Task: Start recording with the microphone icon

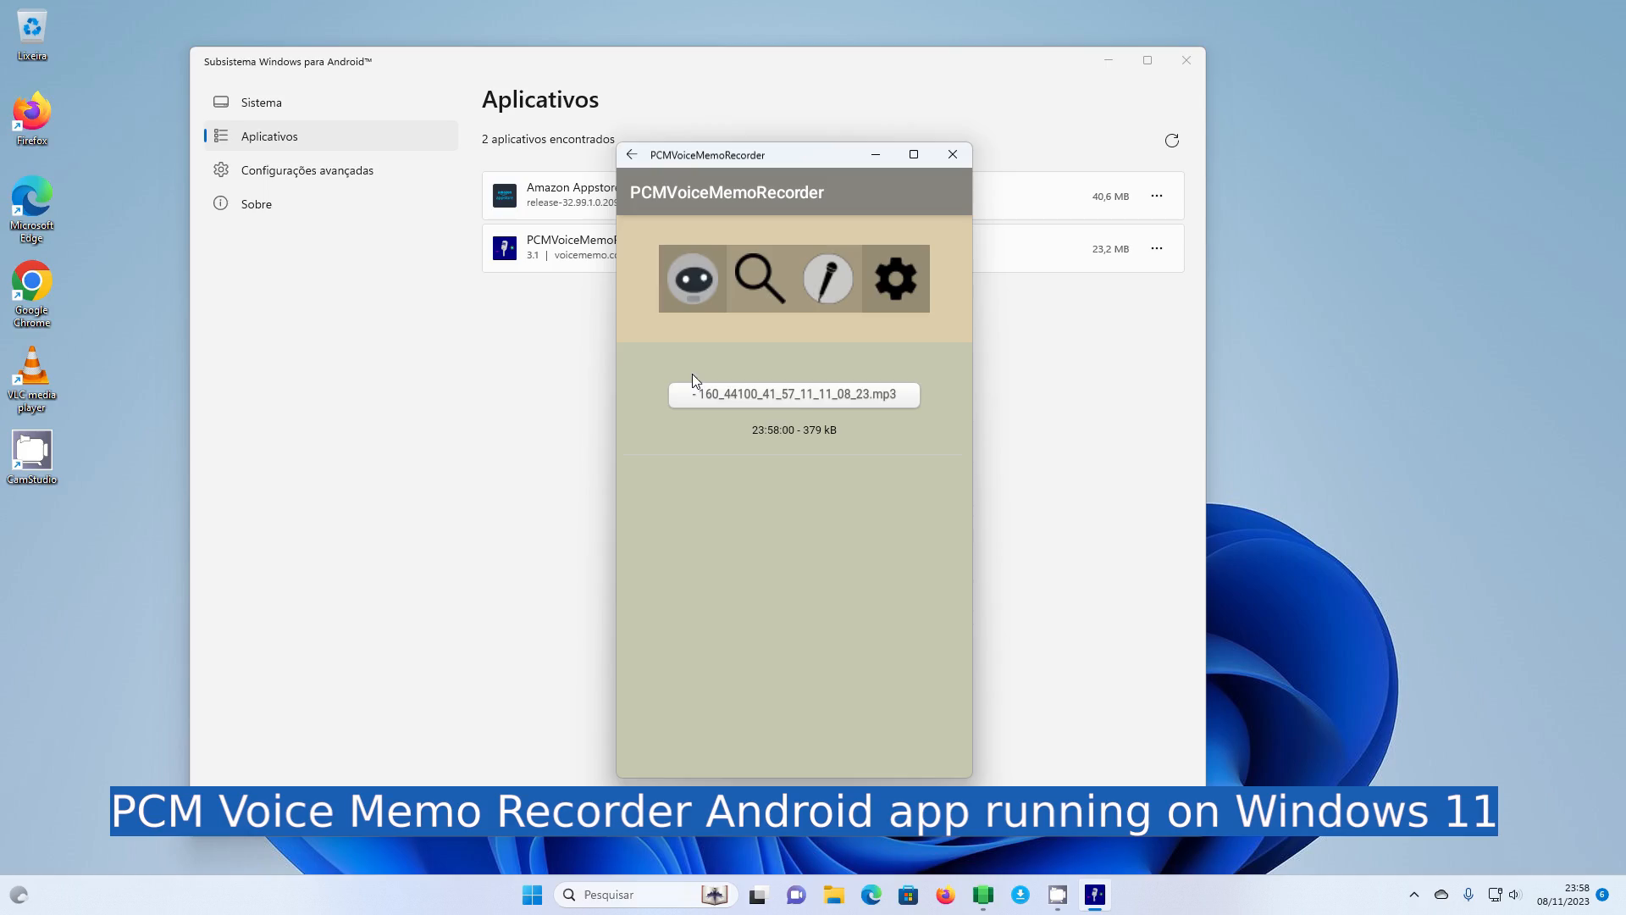Action: coord(827,279)
